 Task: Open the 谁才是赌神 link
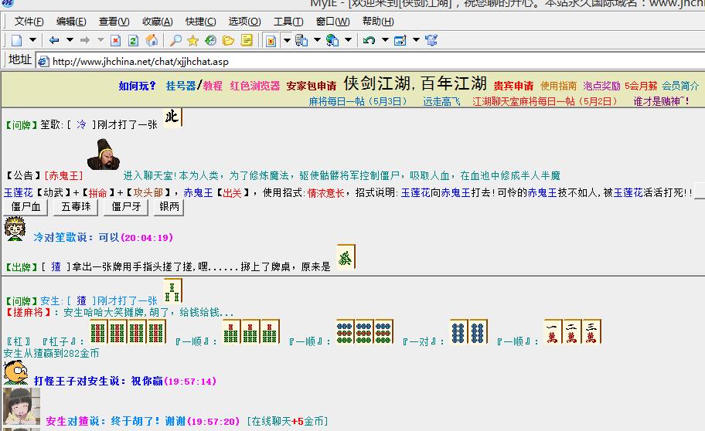click(661, 101)
